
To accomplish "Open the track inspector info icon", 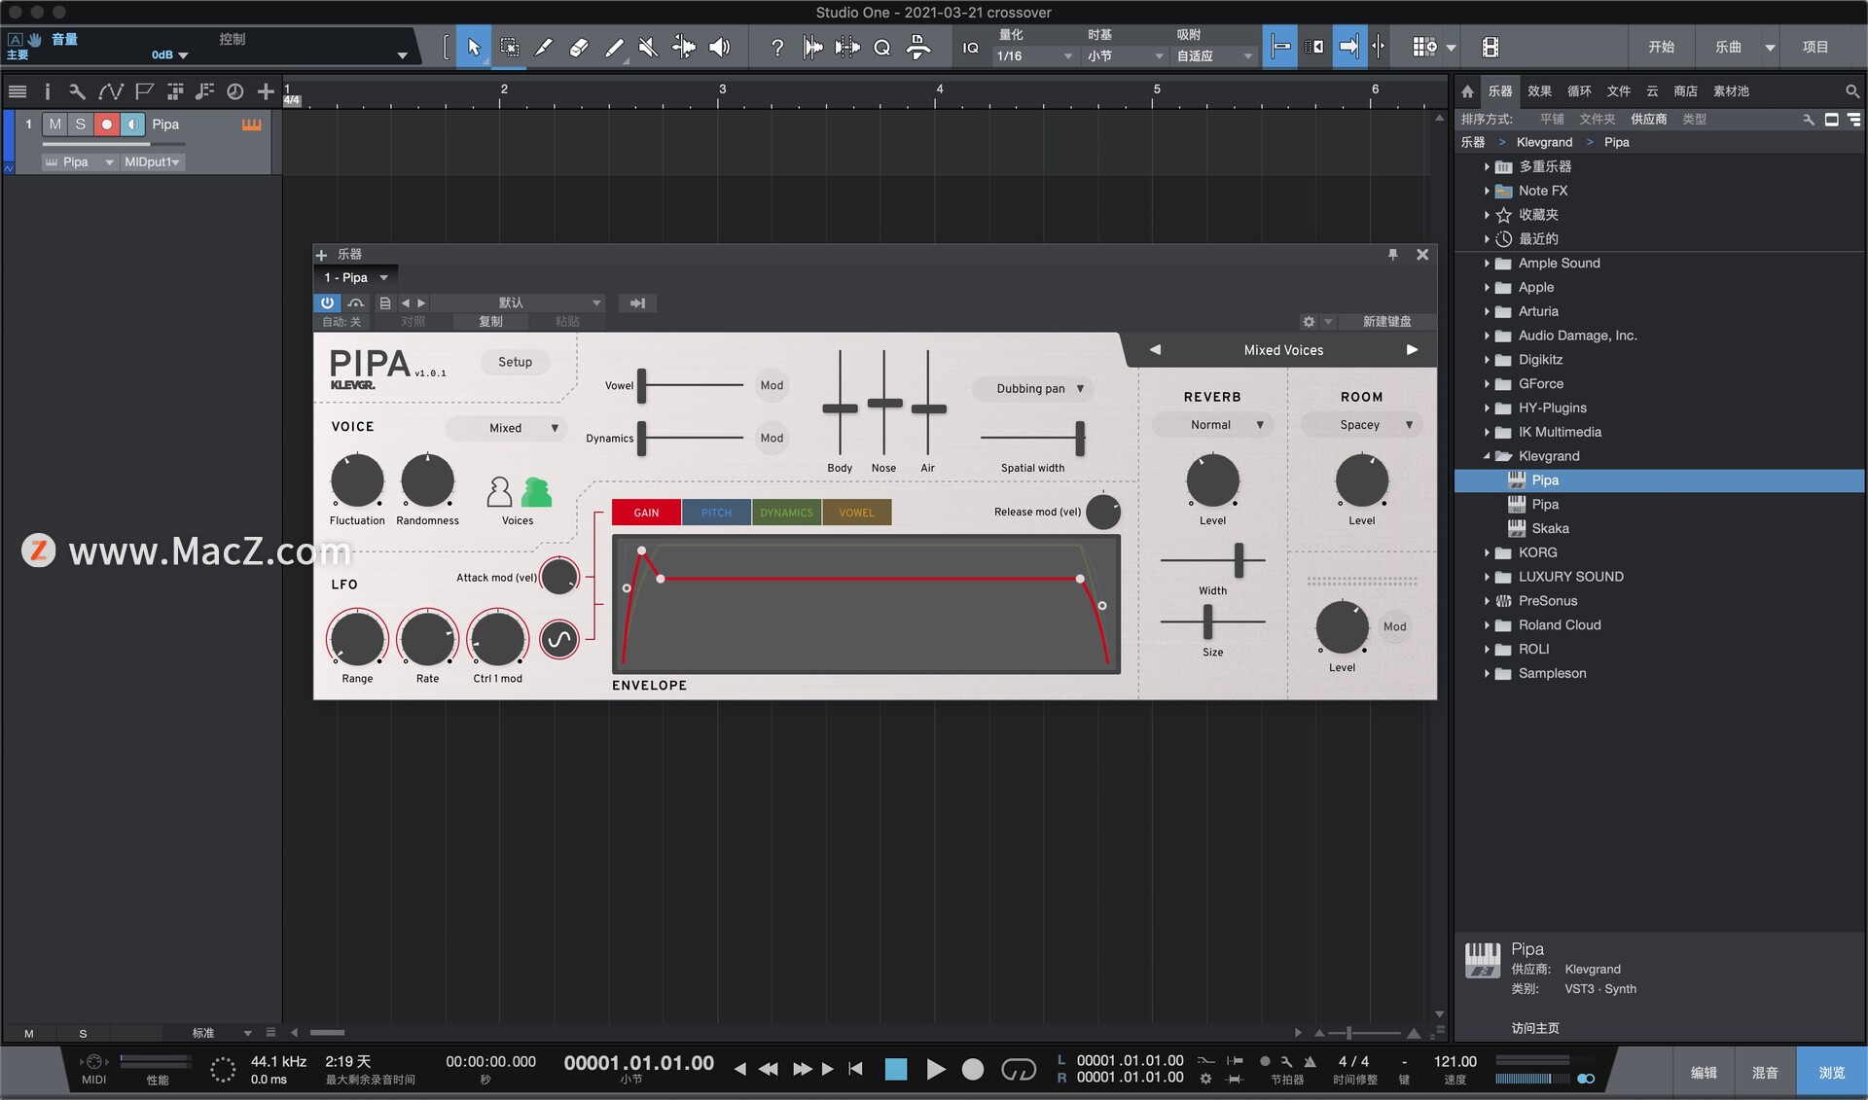I will pyautogui.click(x=47, y=91).
